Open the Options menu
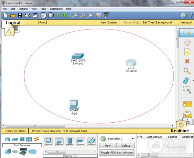Screen dimensions: 194x158 click(23, 9)
